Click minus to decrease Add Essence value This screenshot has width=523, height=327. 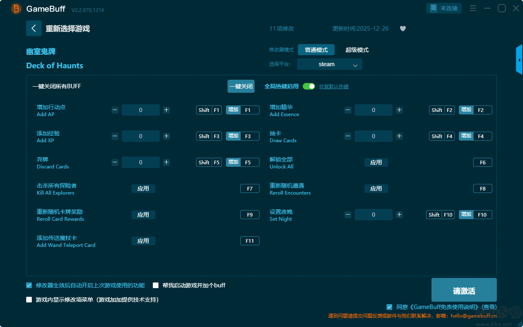point(348,110)
